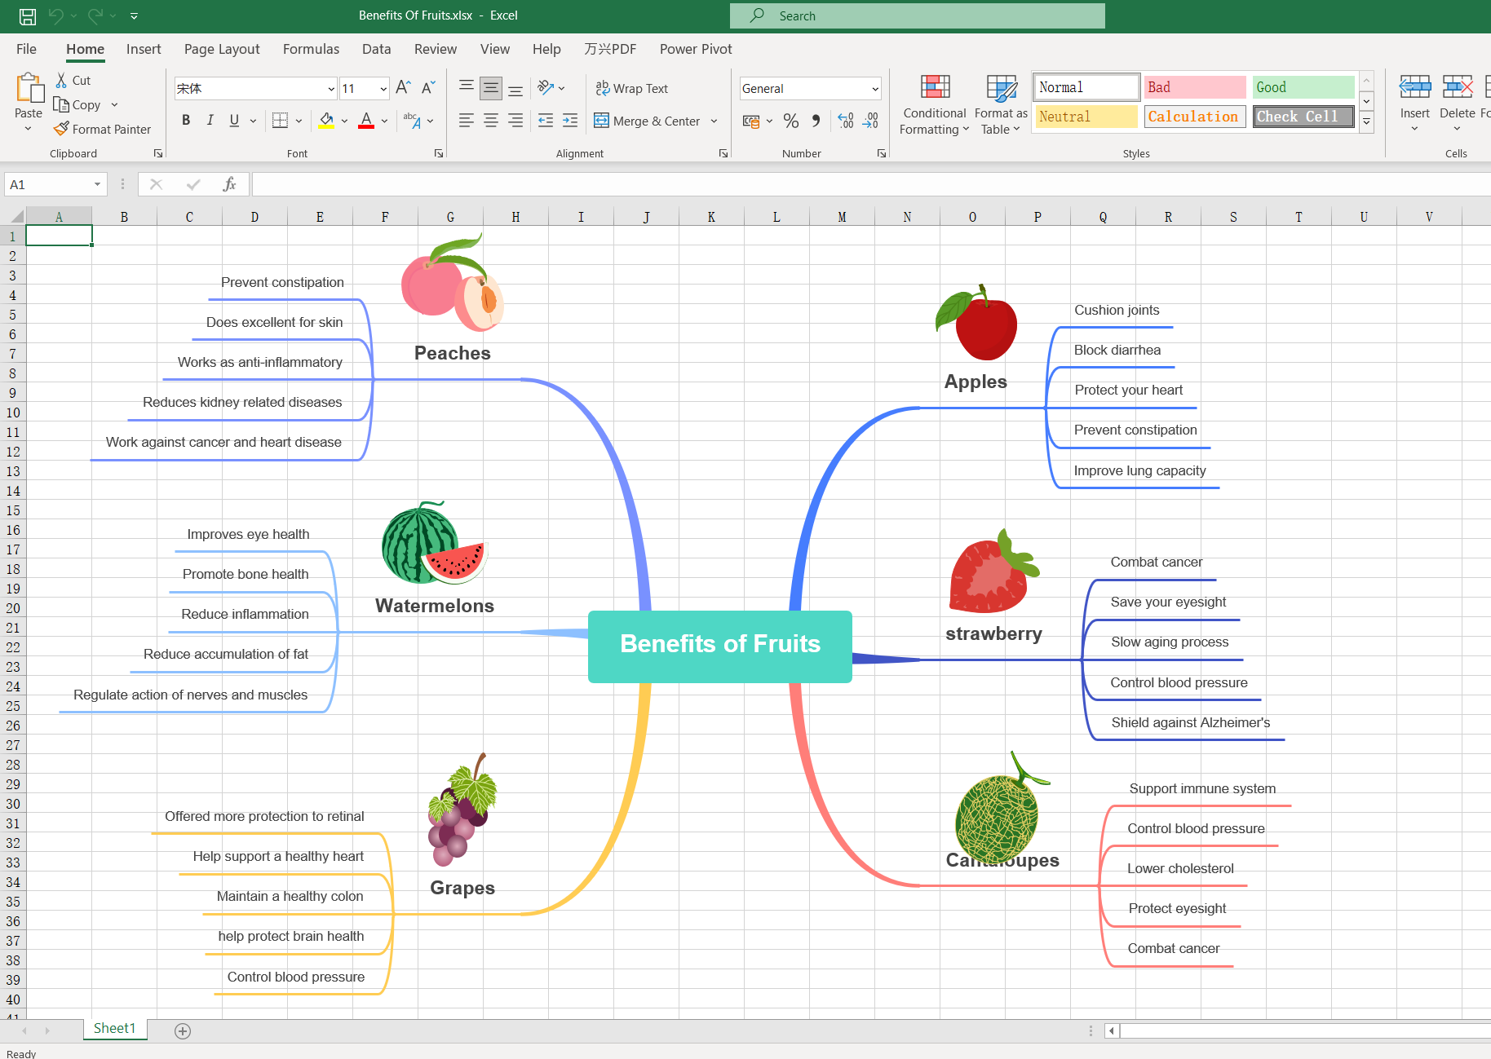This screenshot has height=1059, width=1491.
Task: Click the Save icon in title bar
Action: coord(28,15)
